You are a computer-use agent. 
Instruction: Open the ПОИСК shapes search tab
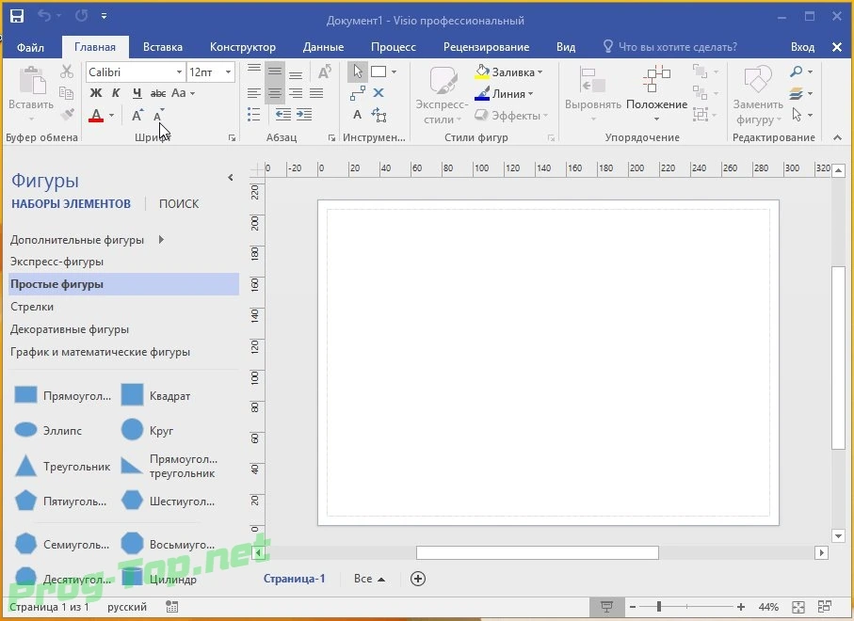179,203
